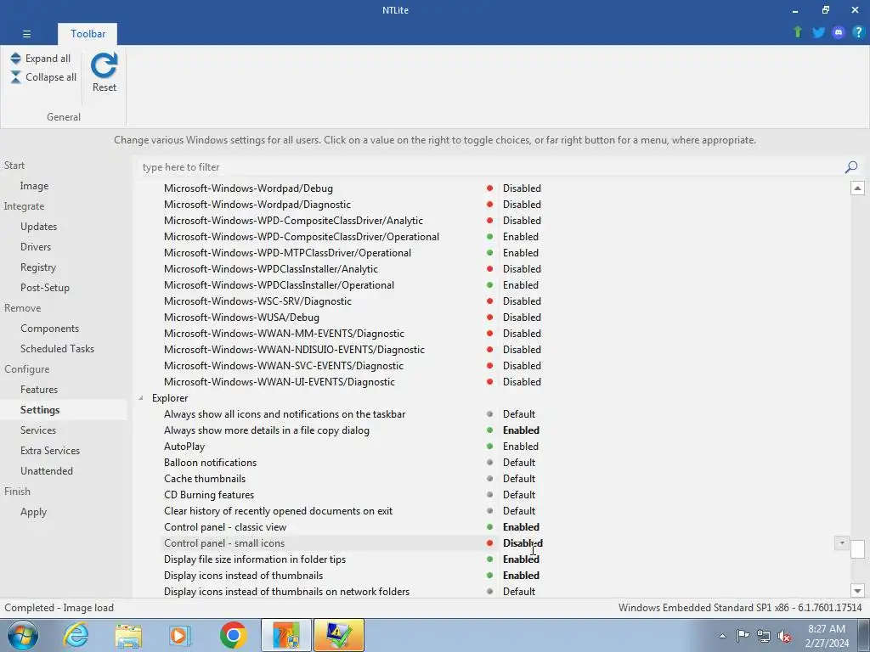The width and height of the screenshot is (870, 652).
Task: Toggle Control panel - classic view value
Action: pyautogui.click(x=521, y=526)
